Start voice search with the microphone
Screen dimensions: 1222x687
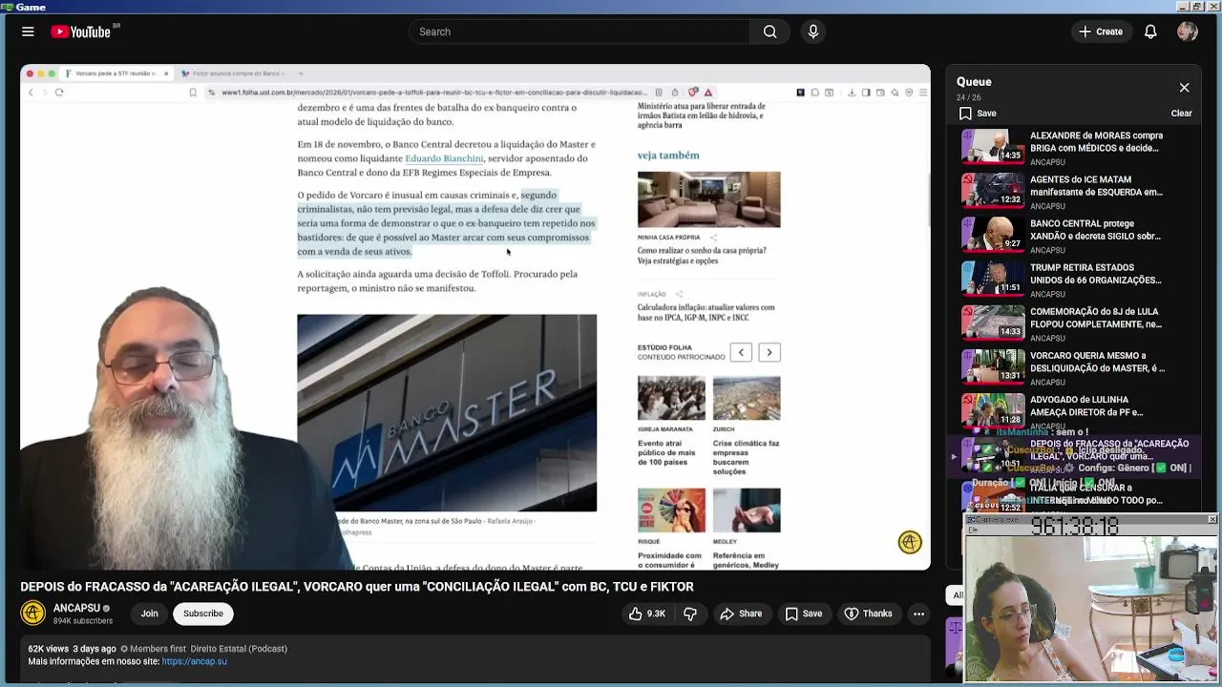(x=813, y=31)
